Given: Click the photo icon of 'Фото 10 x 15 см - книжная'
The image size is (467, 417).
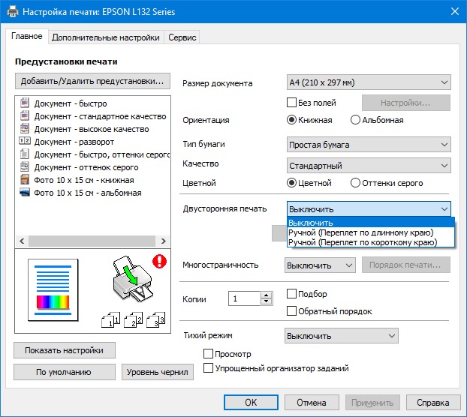Looking at the screenshot, I should pyautogui.click(x=25, y=180).
